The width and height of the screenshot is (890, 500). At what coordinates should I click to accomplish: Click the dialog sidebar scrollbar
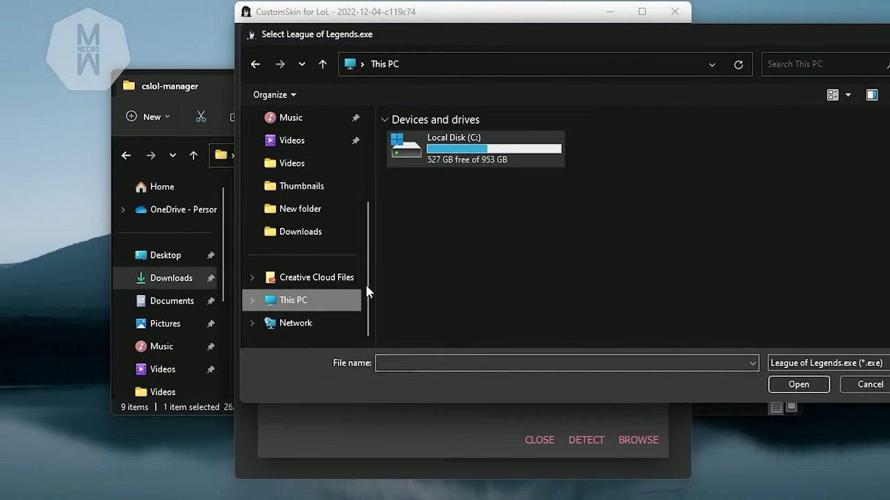[x=368, y=268]
